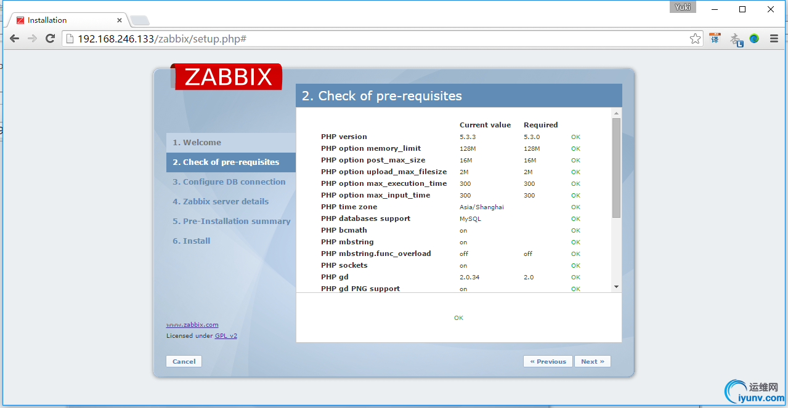The height and width of the screenshot is (408, 788).
Task: Click the blue-green swirl extension icon
Action: pos(754,38)
